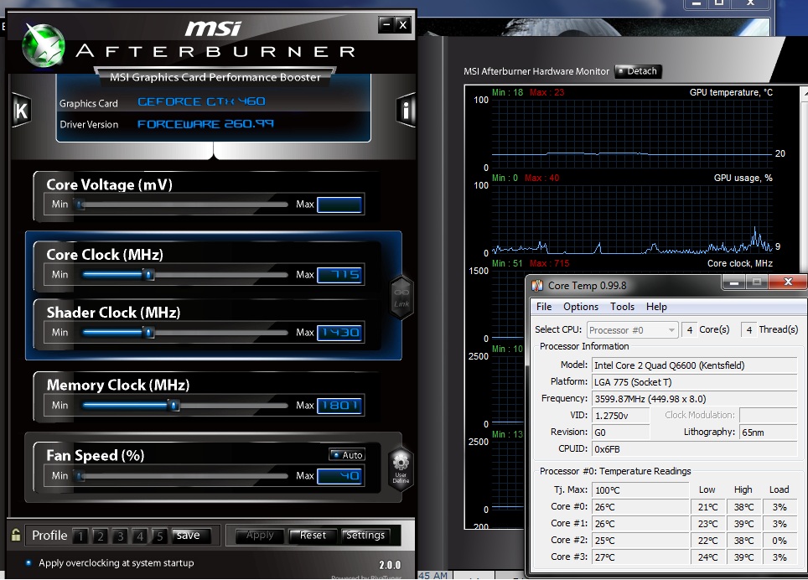Toggle the shader clock Link icon
Image resolution: width=808 pixels, height=580 pixels.
pyautogui.click(x=401, y=298)
